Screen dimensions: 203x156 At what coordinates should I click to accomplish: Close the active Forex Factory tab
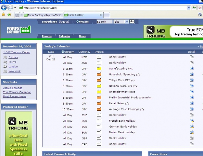pyautogui.click(x=101, y=15)
